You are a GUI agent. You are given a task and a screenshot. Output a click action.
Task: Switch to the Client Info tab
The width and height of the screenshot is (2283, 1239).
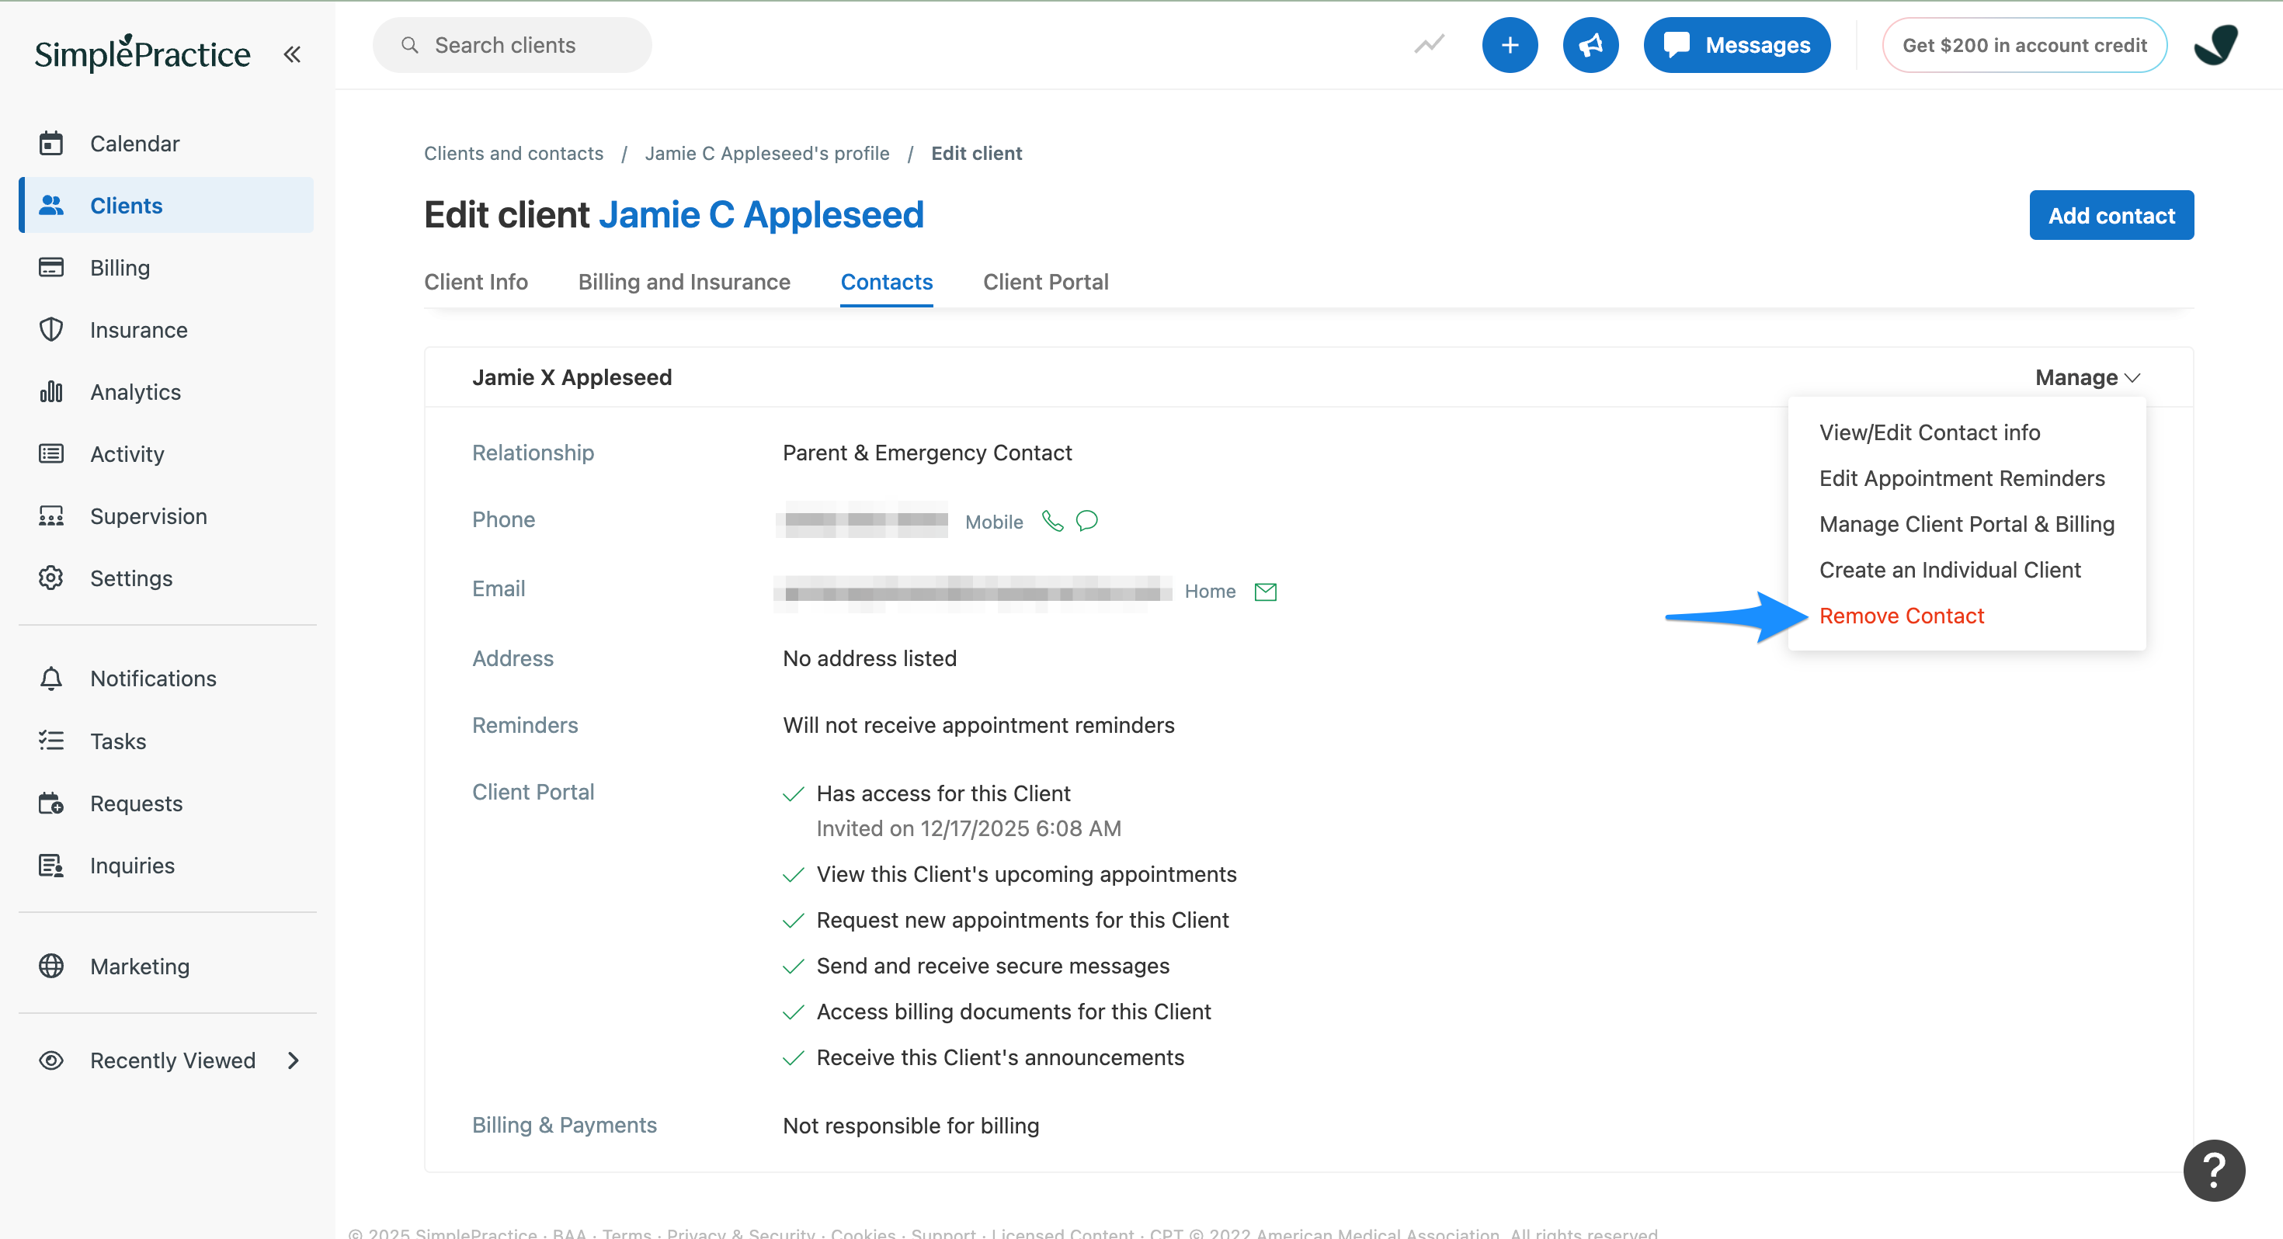(x=476, y=282)
